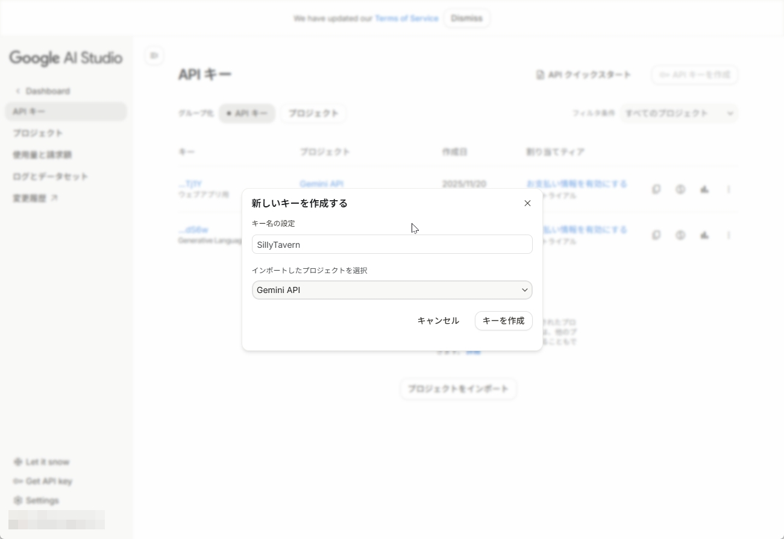Viewport: 784px width, 539px height.
Task: Open the Gemini API project dropdown
Action: tap(392, 290)
